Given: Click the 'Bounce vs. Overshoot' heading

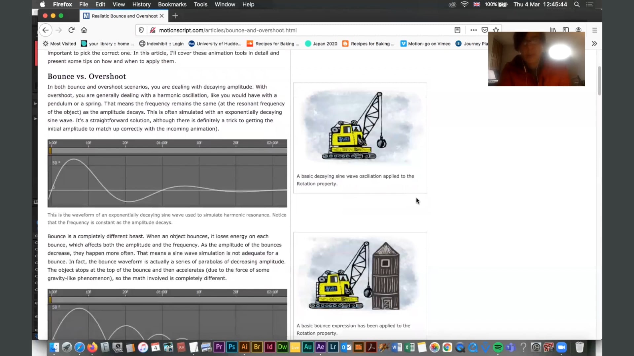Looking at the screenshot, I should (87, 76).
